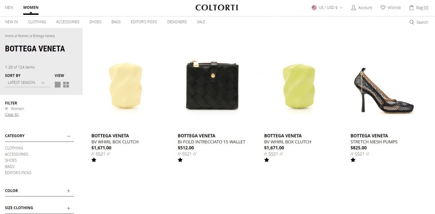The image size is (435, 214).
Task: Open the Latest Season sort dropdown
Action: tap(27, 83)
